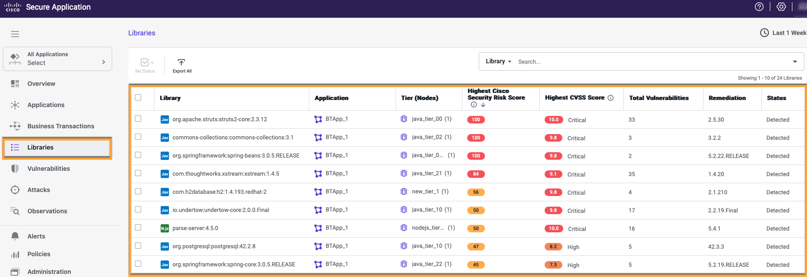
Task: Click the Alerts bell icon
Action: (x=15, y=236)
